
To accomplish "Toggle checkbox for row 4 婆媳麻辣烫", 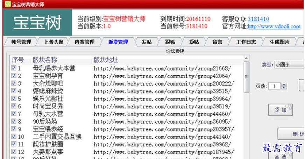I will (x=14, y=91).
